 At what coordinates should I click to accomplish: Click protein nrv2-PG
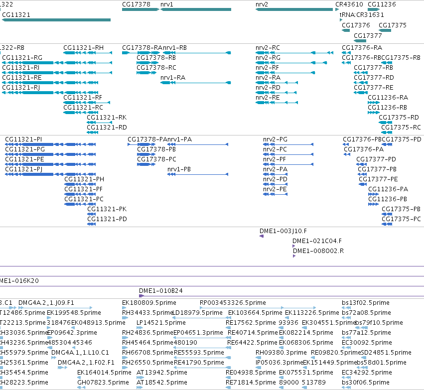[275, 139]
